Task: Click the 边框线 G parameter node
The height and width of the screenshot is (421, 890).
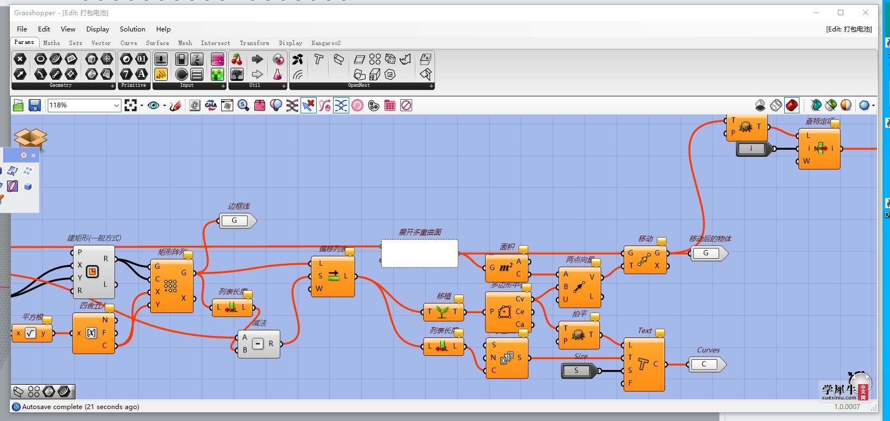Action: [237, 221]
